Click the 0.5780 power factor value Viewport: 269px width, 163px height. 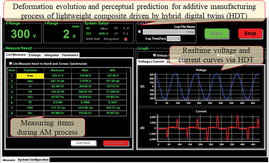[x=58, y=102]
